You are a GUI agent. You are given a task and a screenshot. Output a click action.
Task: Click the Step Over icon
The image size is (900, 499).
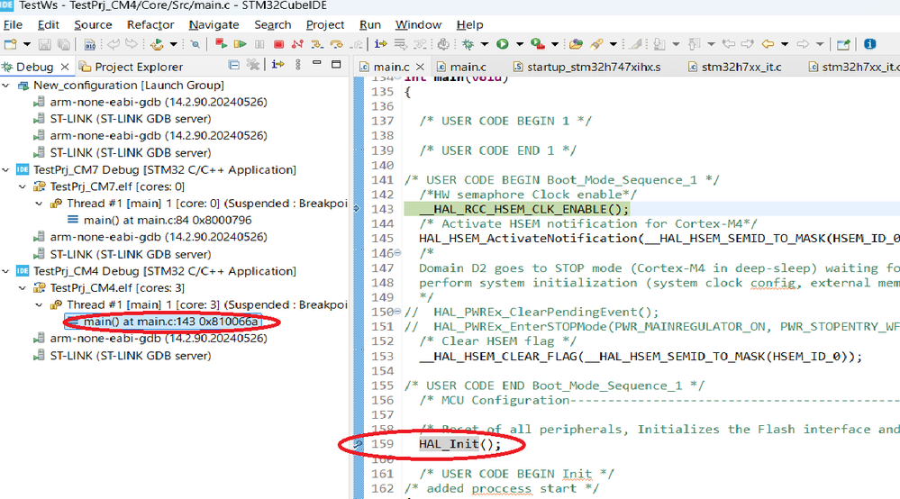click(x=336, y=44)
